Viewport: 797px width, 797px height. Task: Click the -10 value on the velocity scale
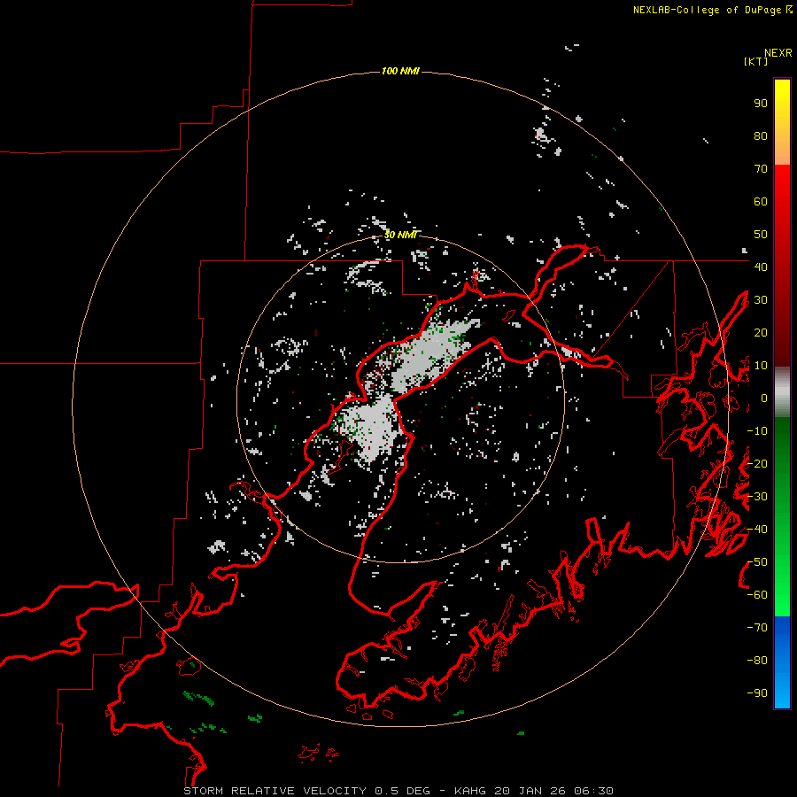pos(757,431)
